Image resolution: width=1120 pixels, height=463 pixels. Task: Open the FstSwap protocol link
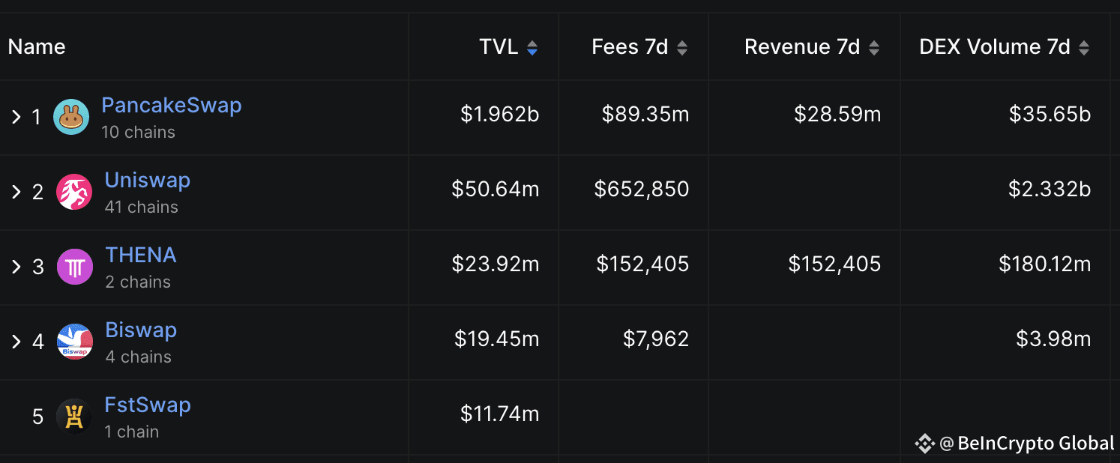pos(148,405)
